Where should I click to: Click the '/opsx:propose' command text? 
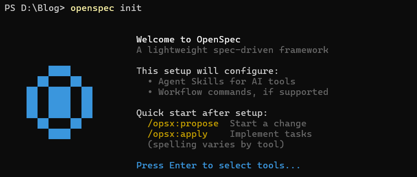click(183, 124)
